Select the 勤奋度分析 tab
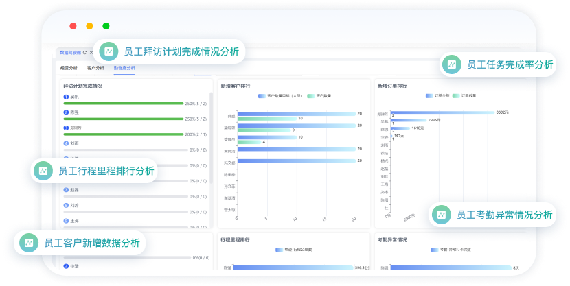The image size is (570, 286). 124,68
